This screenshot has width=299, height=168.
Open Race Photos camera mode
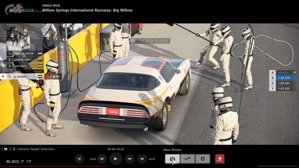173,159
